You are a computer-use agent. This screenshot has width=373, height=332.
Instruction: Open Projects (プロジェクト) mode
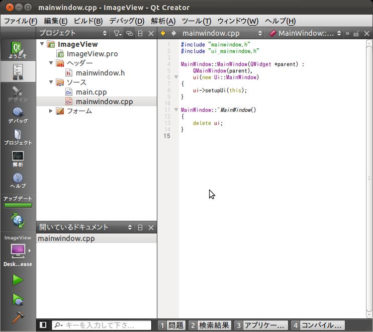[18, 137]
